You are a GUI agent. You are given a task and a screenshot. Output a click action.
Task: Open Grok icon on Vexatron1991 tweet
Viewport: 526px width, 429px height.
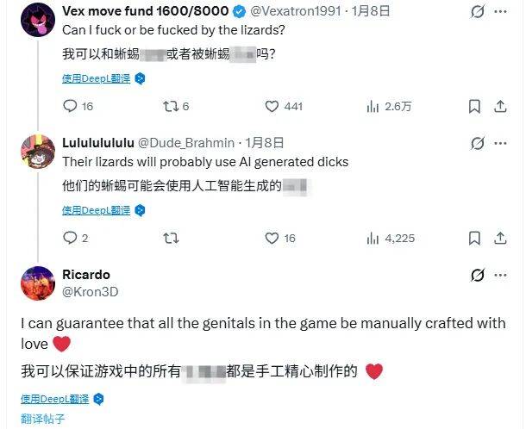(x=477, y=12)
